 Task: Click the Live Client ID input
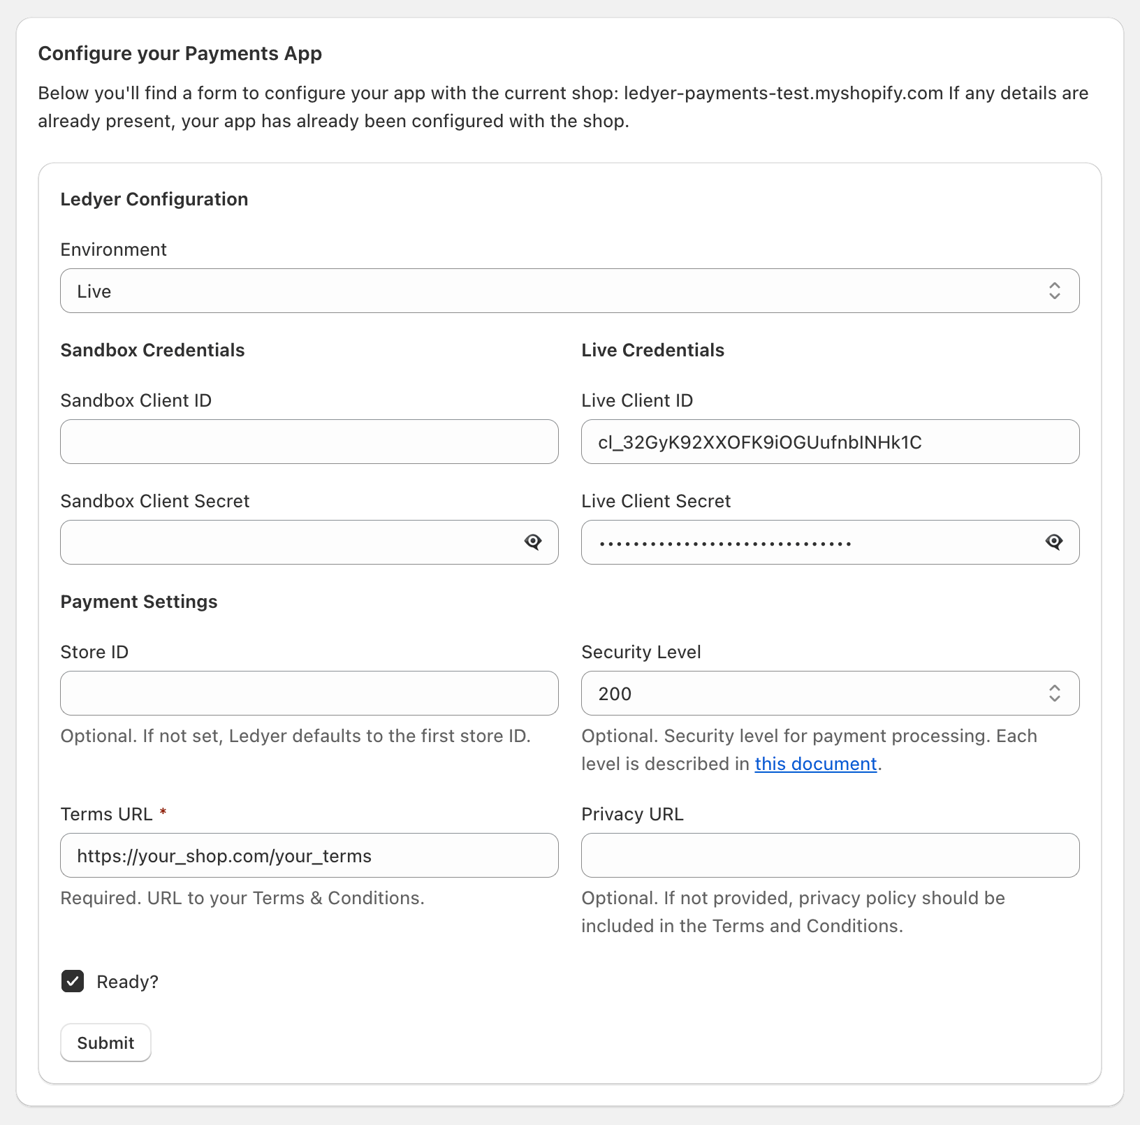[x=830, y=442]
